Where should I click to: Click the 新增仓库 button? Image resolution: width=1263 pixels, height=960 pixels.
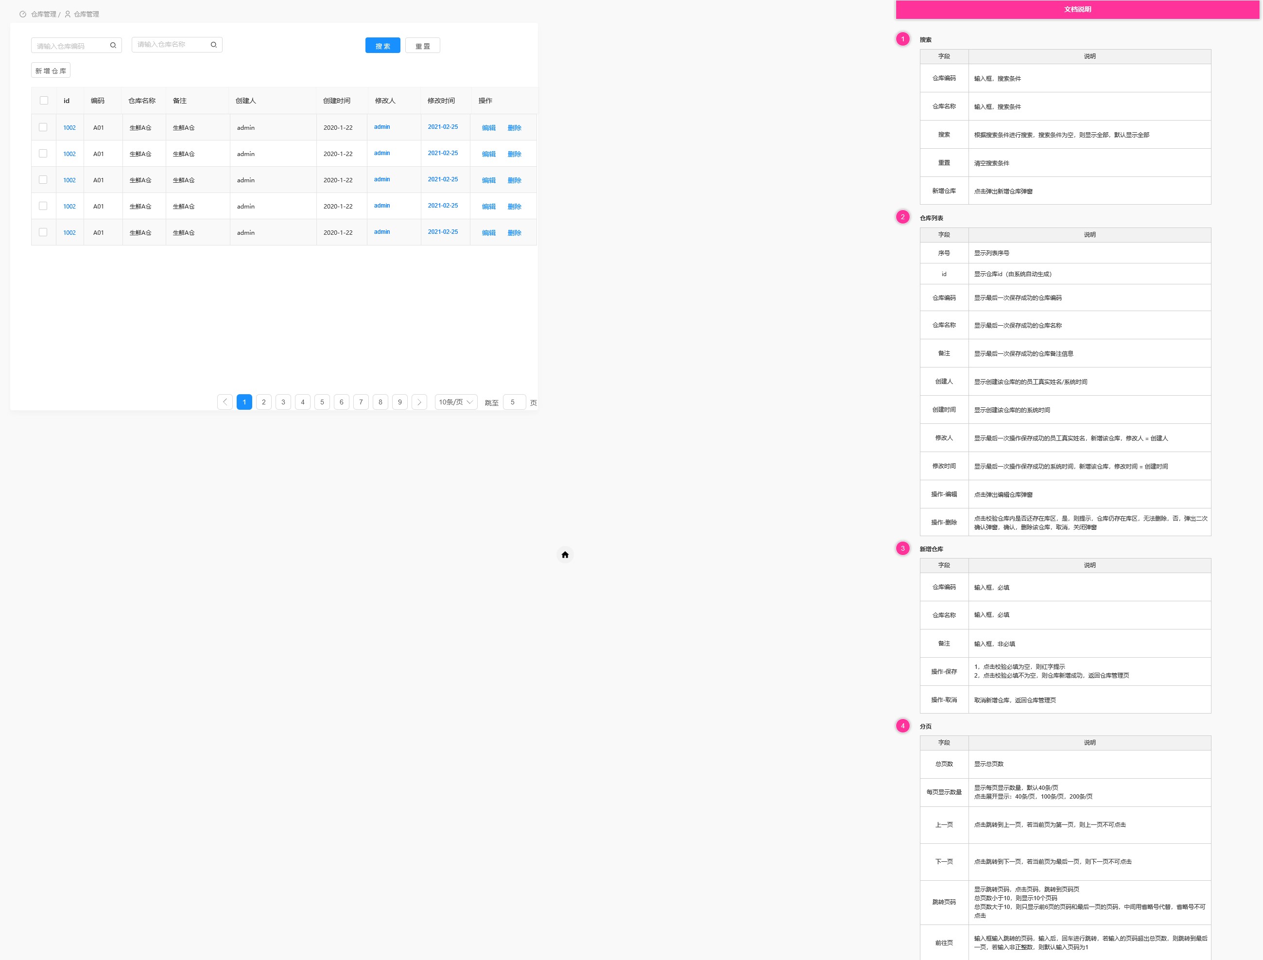pos(51,70)
